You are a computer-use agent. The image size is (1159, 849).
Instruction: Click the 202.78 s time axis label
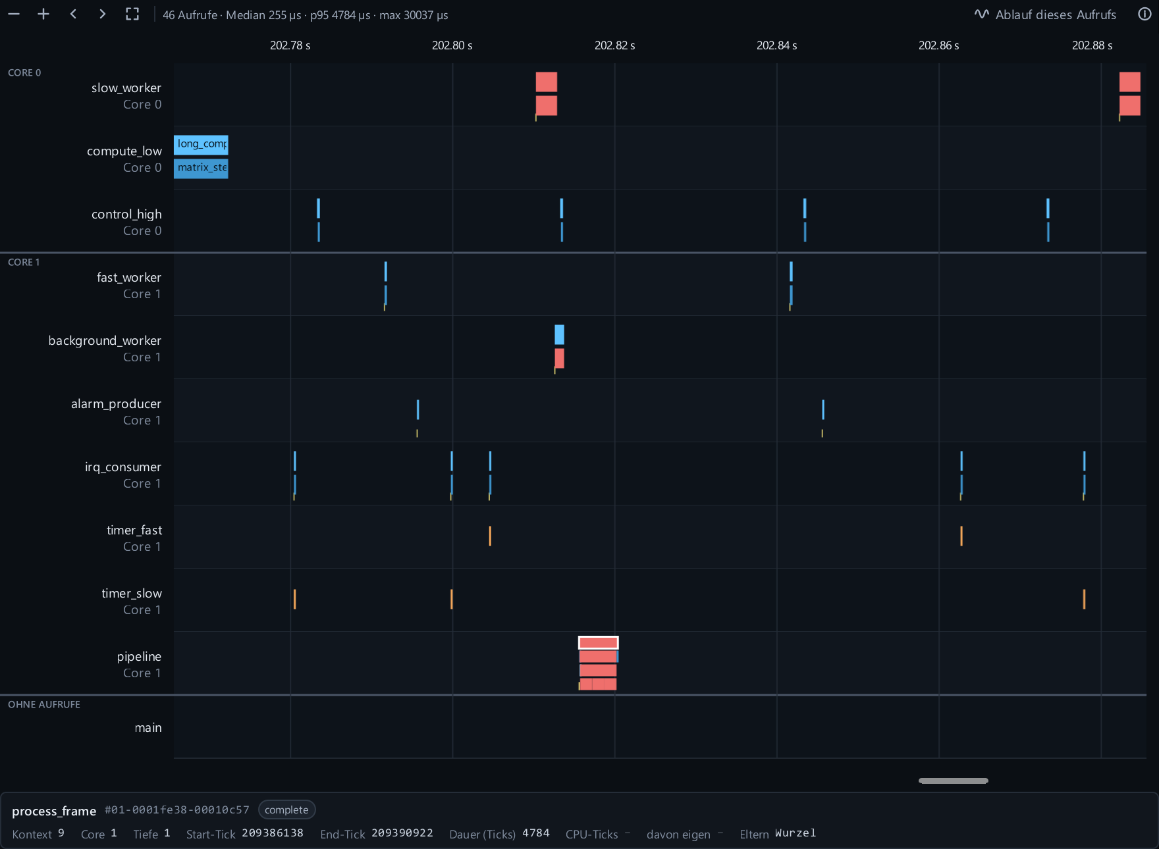[x=290, y=45]
